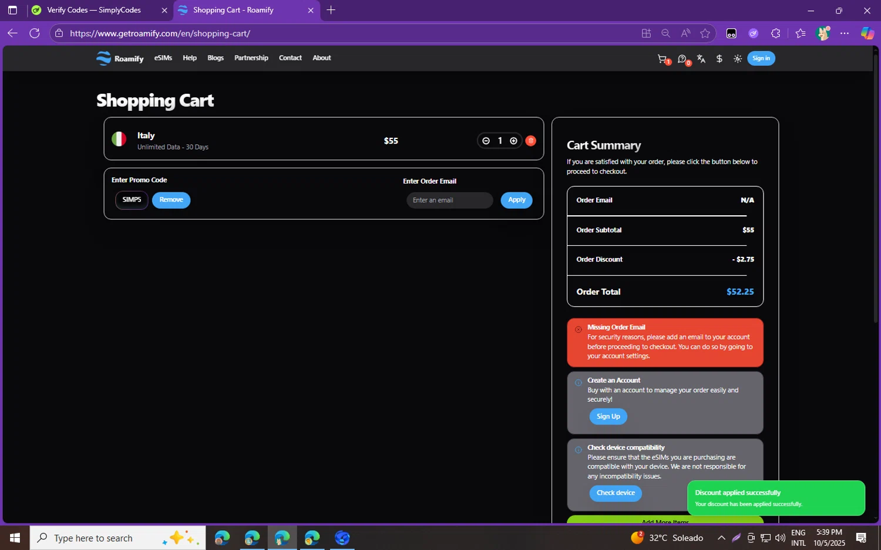Open the weather 32°C Soleado widget
Viewport: 881px width, 550px height.
tap(667, 538)
